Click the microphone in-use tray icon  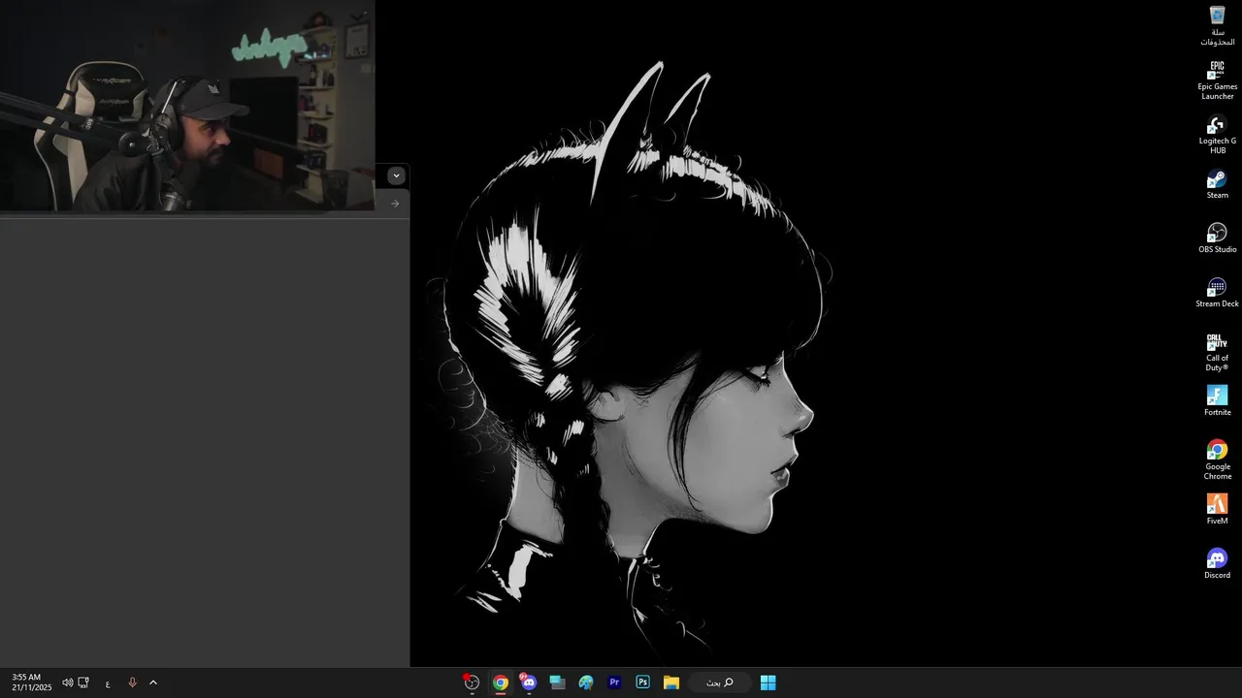pyautogui.click(x=133, y=682)
